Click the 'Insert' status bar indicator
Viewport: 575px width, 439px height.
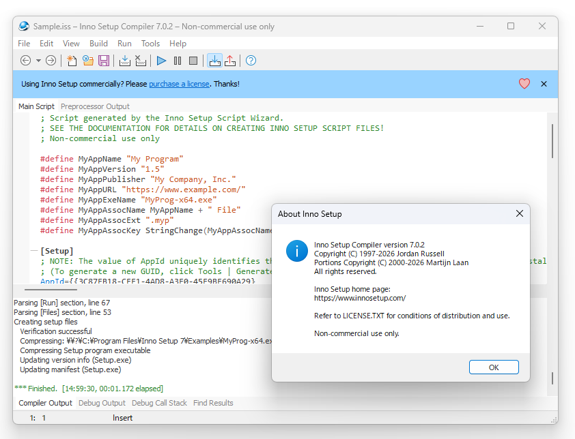click(122, 418)
